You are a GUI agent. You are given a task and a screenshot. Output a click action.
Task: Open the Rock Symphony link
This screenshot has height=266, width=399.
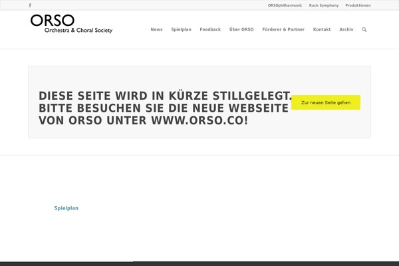click(x=324, y=5)
